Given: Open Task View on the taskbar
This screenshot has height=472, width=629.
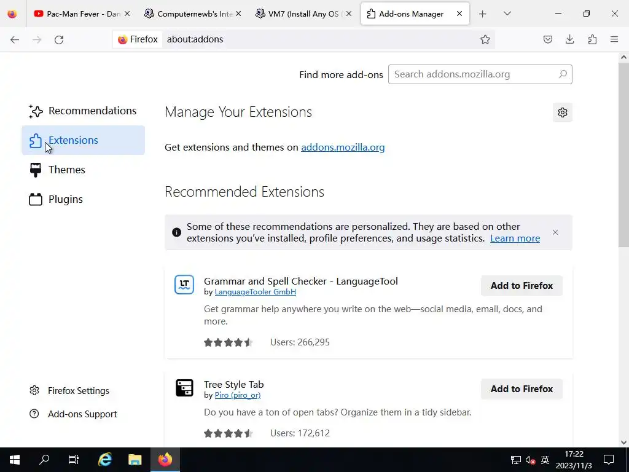Looking at the screenshot, I should 74,460.
